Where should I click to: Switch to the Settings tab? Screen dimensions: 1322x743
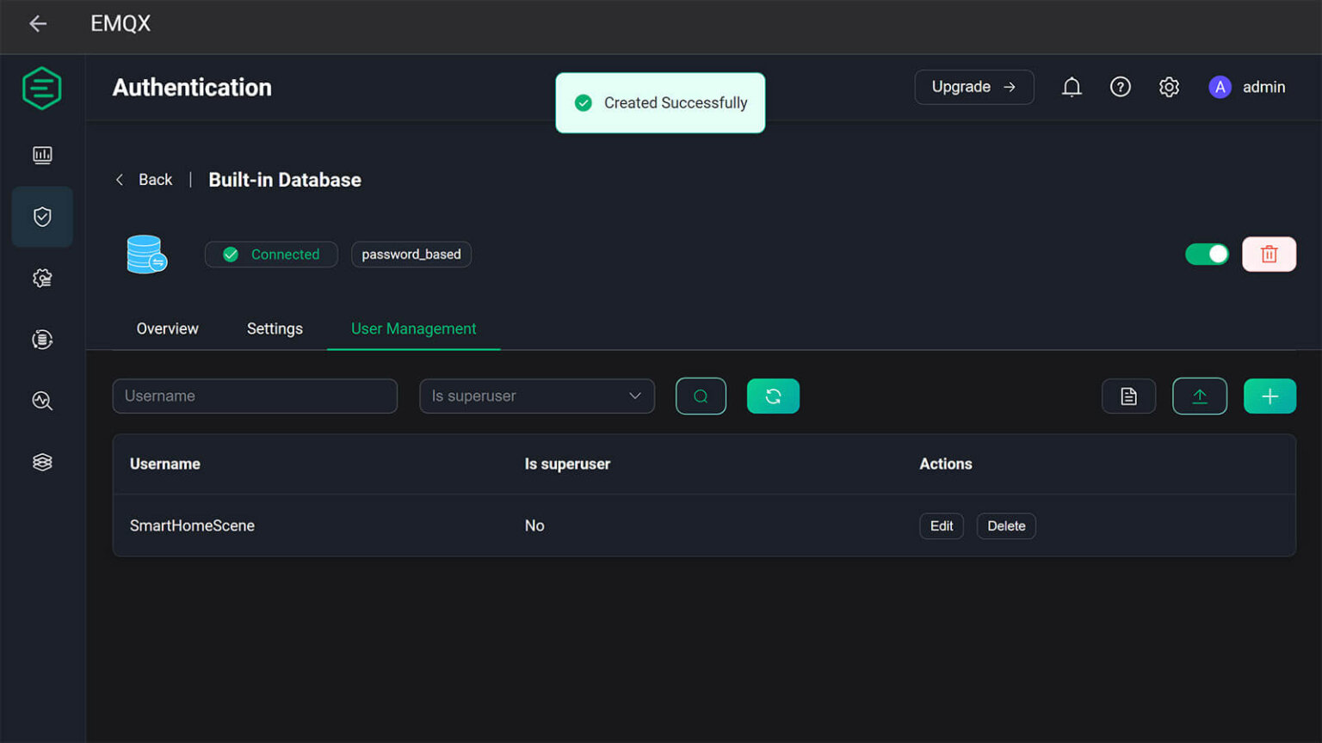[274, 329]
